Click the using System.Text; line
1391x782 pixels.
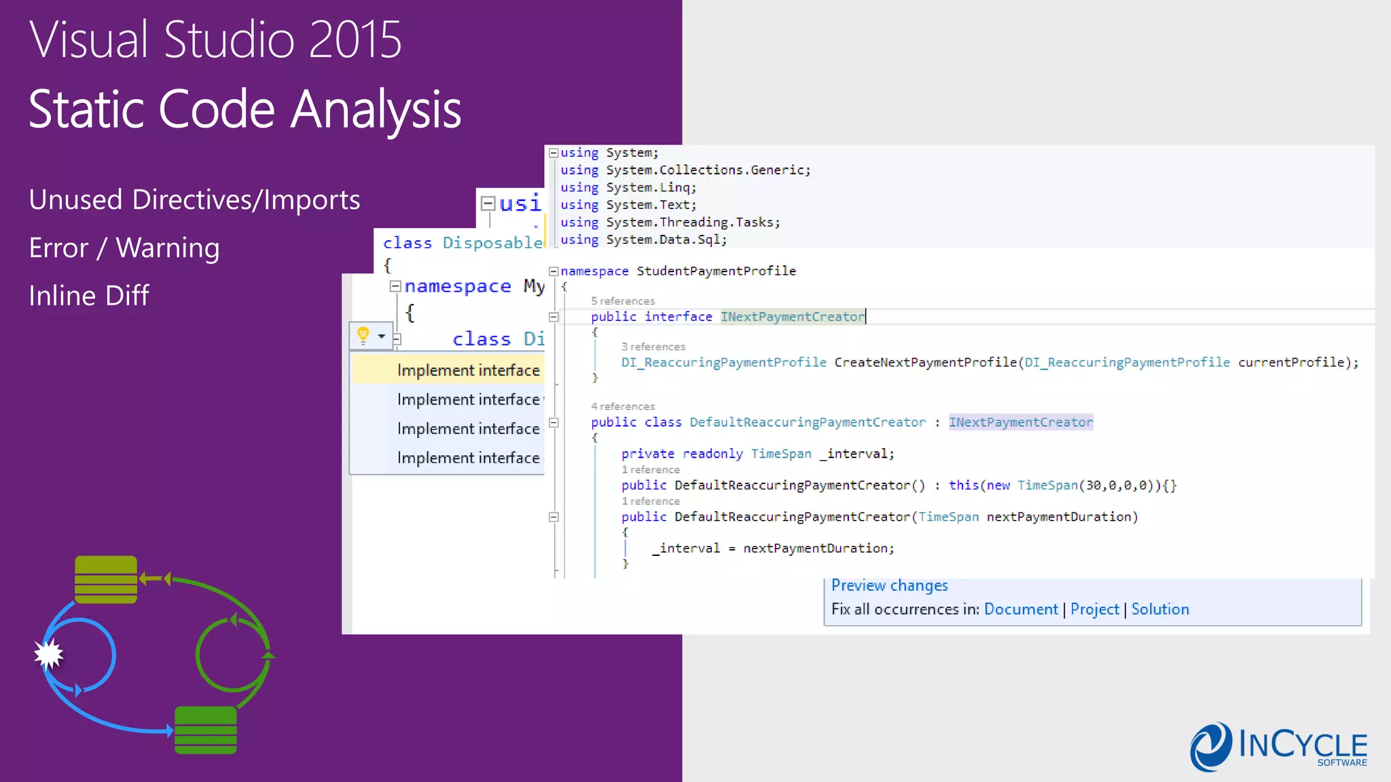628,205
